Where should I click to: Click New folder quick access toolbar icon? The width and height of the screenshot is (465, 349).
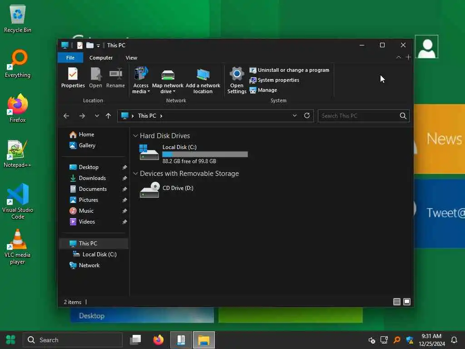pyautogui.click(x=89, y=45)
